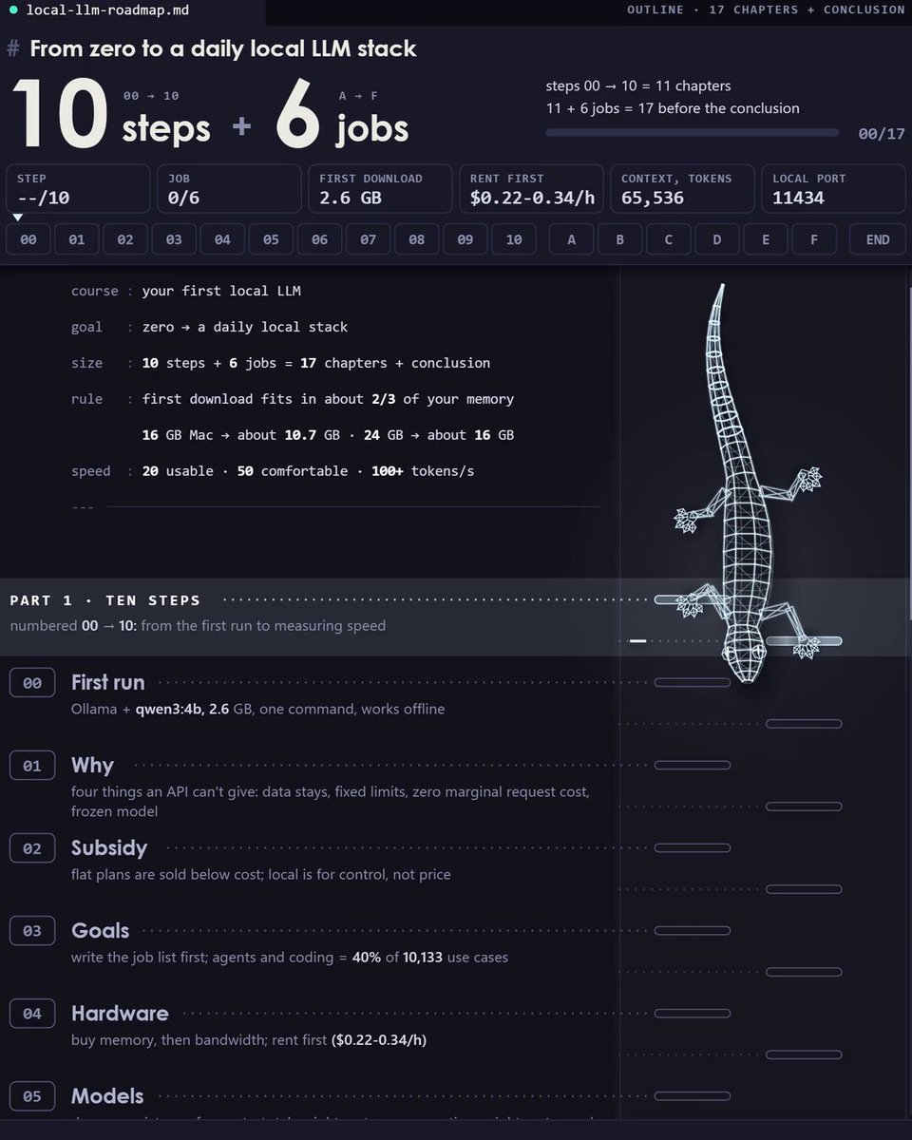The image size is (912, 1140).
Task: Click the 01 badge beside Why
Action: point(32,766)
